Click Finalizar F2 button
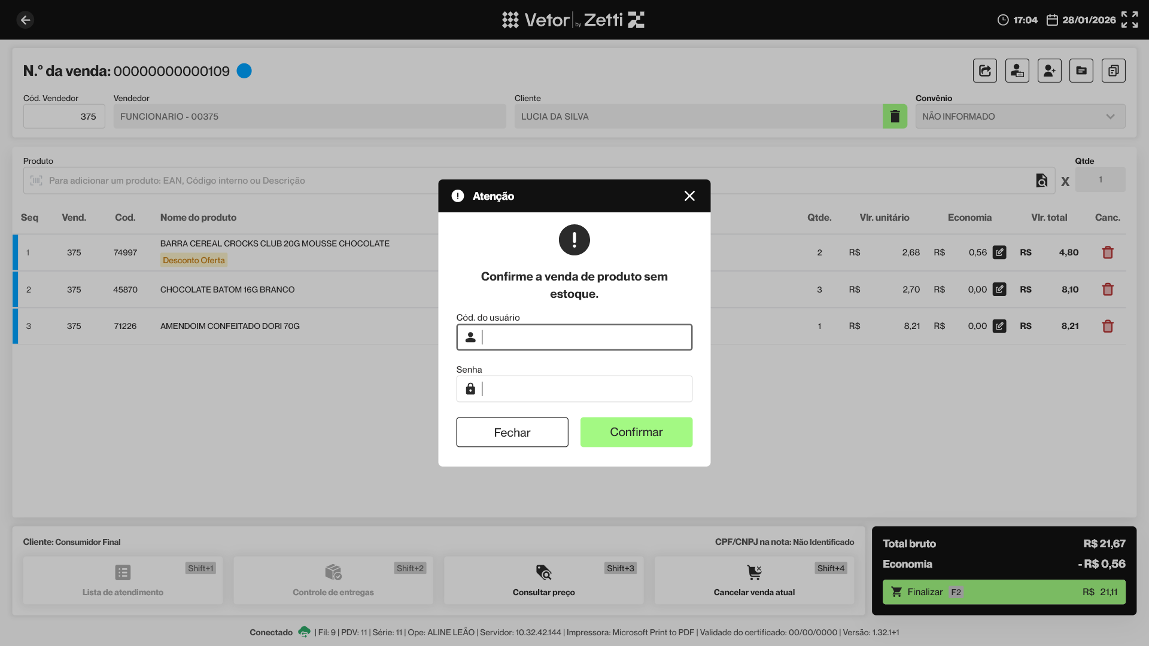This screenshot has height=646, width=1149. click(1004, 592)
